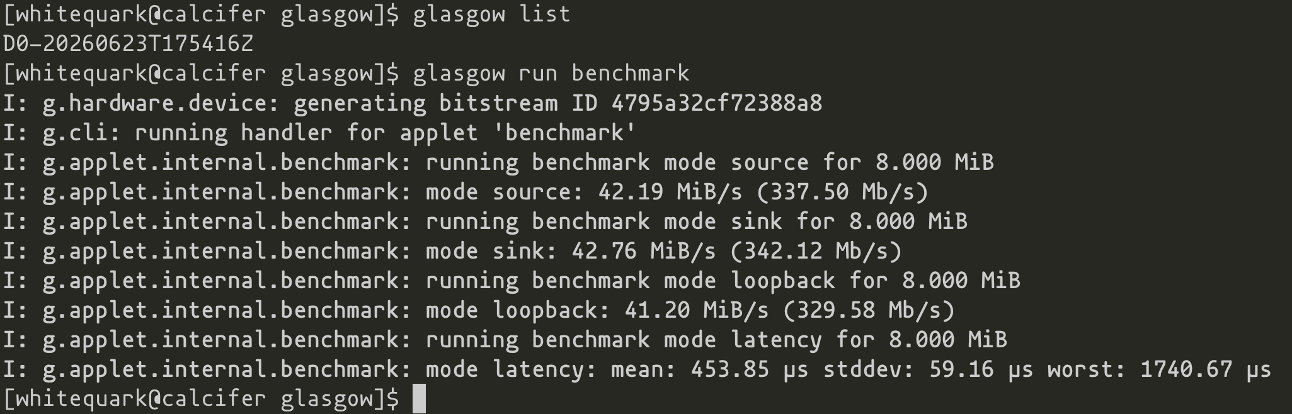The image size is (1292, 414).
Task: Click the last prompt '[whitequark@calcifer glasgow]$'
Action: (201, 399)
